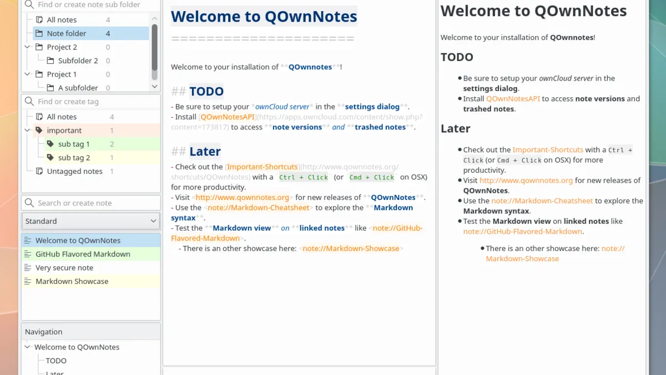Click the Welcome to QOwnNotes note list icon
The width and height of the screenshot is (666, 375).
click(28, 241)
